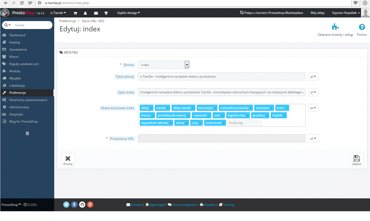Remove the 'tiande' tag
The image size is (370, 221).
pyautogui.click(x=168, y=108)
